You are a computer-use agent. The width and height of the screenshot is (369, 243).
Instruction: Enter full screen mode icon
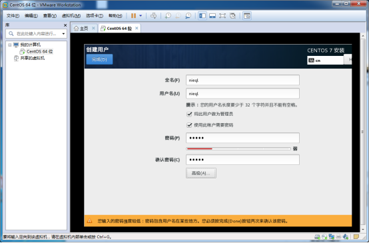pyautogui.click(x=222, y=16)
